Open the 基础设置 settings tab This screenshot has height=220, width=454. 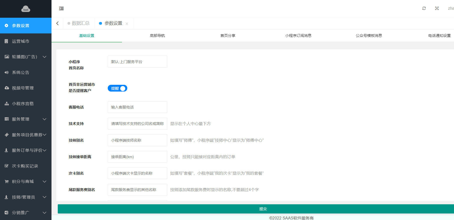point(87,36)
